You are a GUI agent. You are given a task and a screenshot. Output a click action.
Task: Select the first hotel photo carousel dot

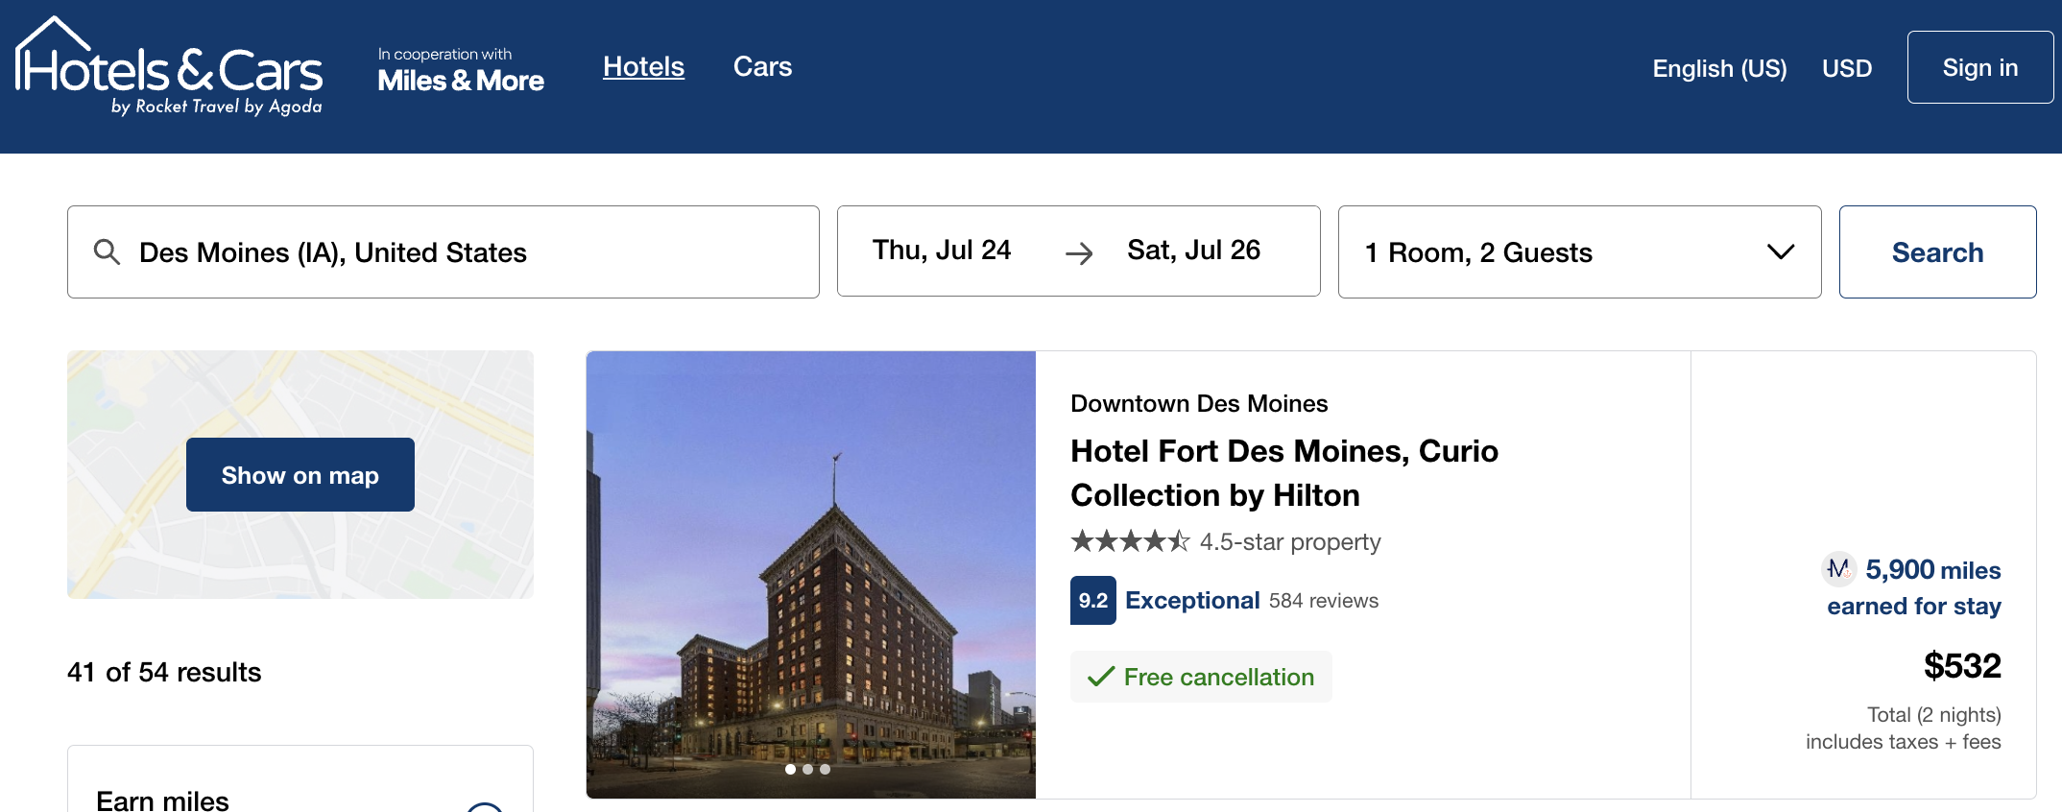click(790, 769)
